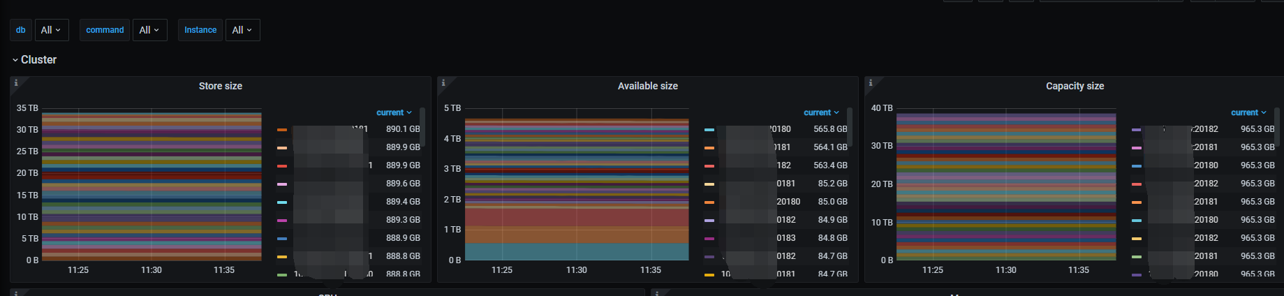
Task: Toggle the 890.1 GB series in Store size legend
Action: (348, 129)
